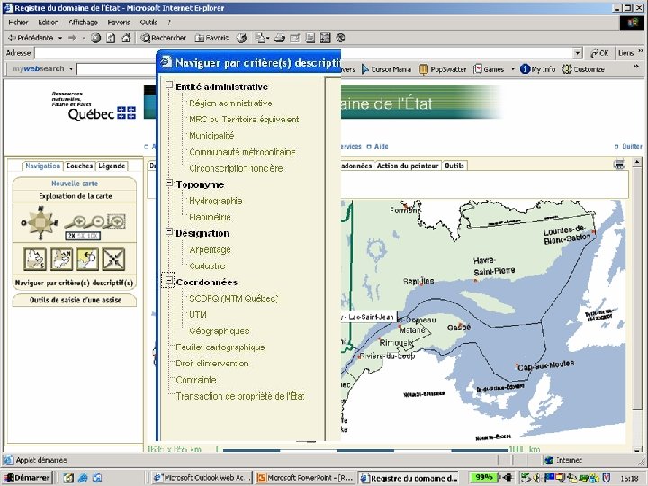Screen dimensions: 648x486
Task: Click the full extent arrows icon
Action: click(x=113, y=259)
